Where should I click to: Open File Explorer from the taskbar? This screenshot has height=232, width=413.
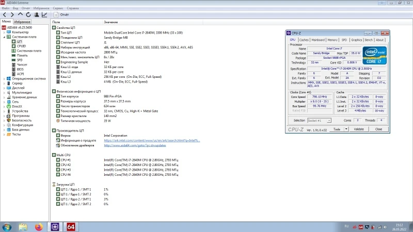(x=23, y=227)
